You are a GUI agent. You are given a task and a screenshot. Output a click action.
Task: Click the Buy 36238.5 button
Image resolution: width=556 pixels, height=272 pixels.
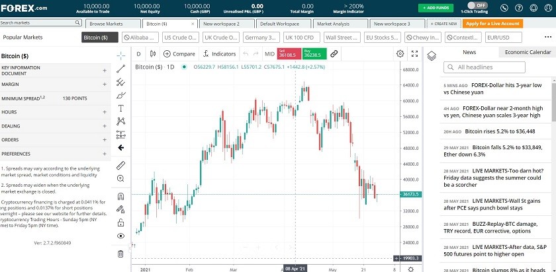[x=314, y=53]
